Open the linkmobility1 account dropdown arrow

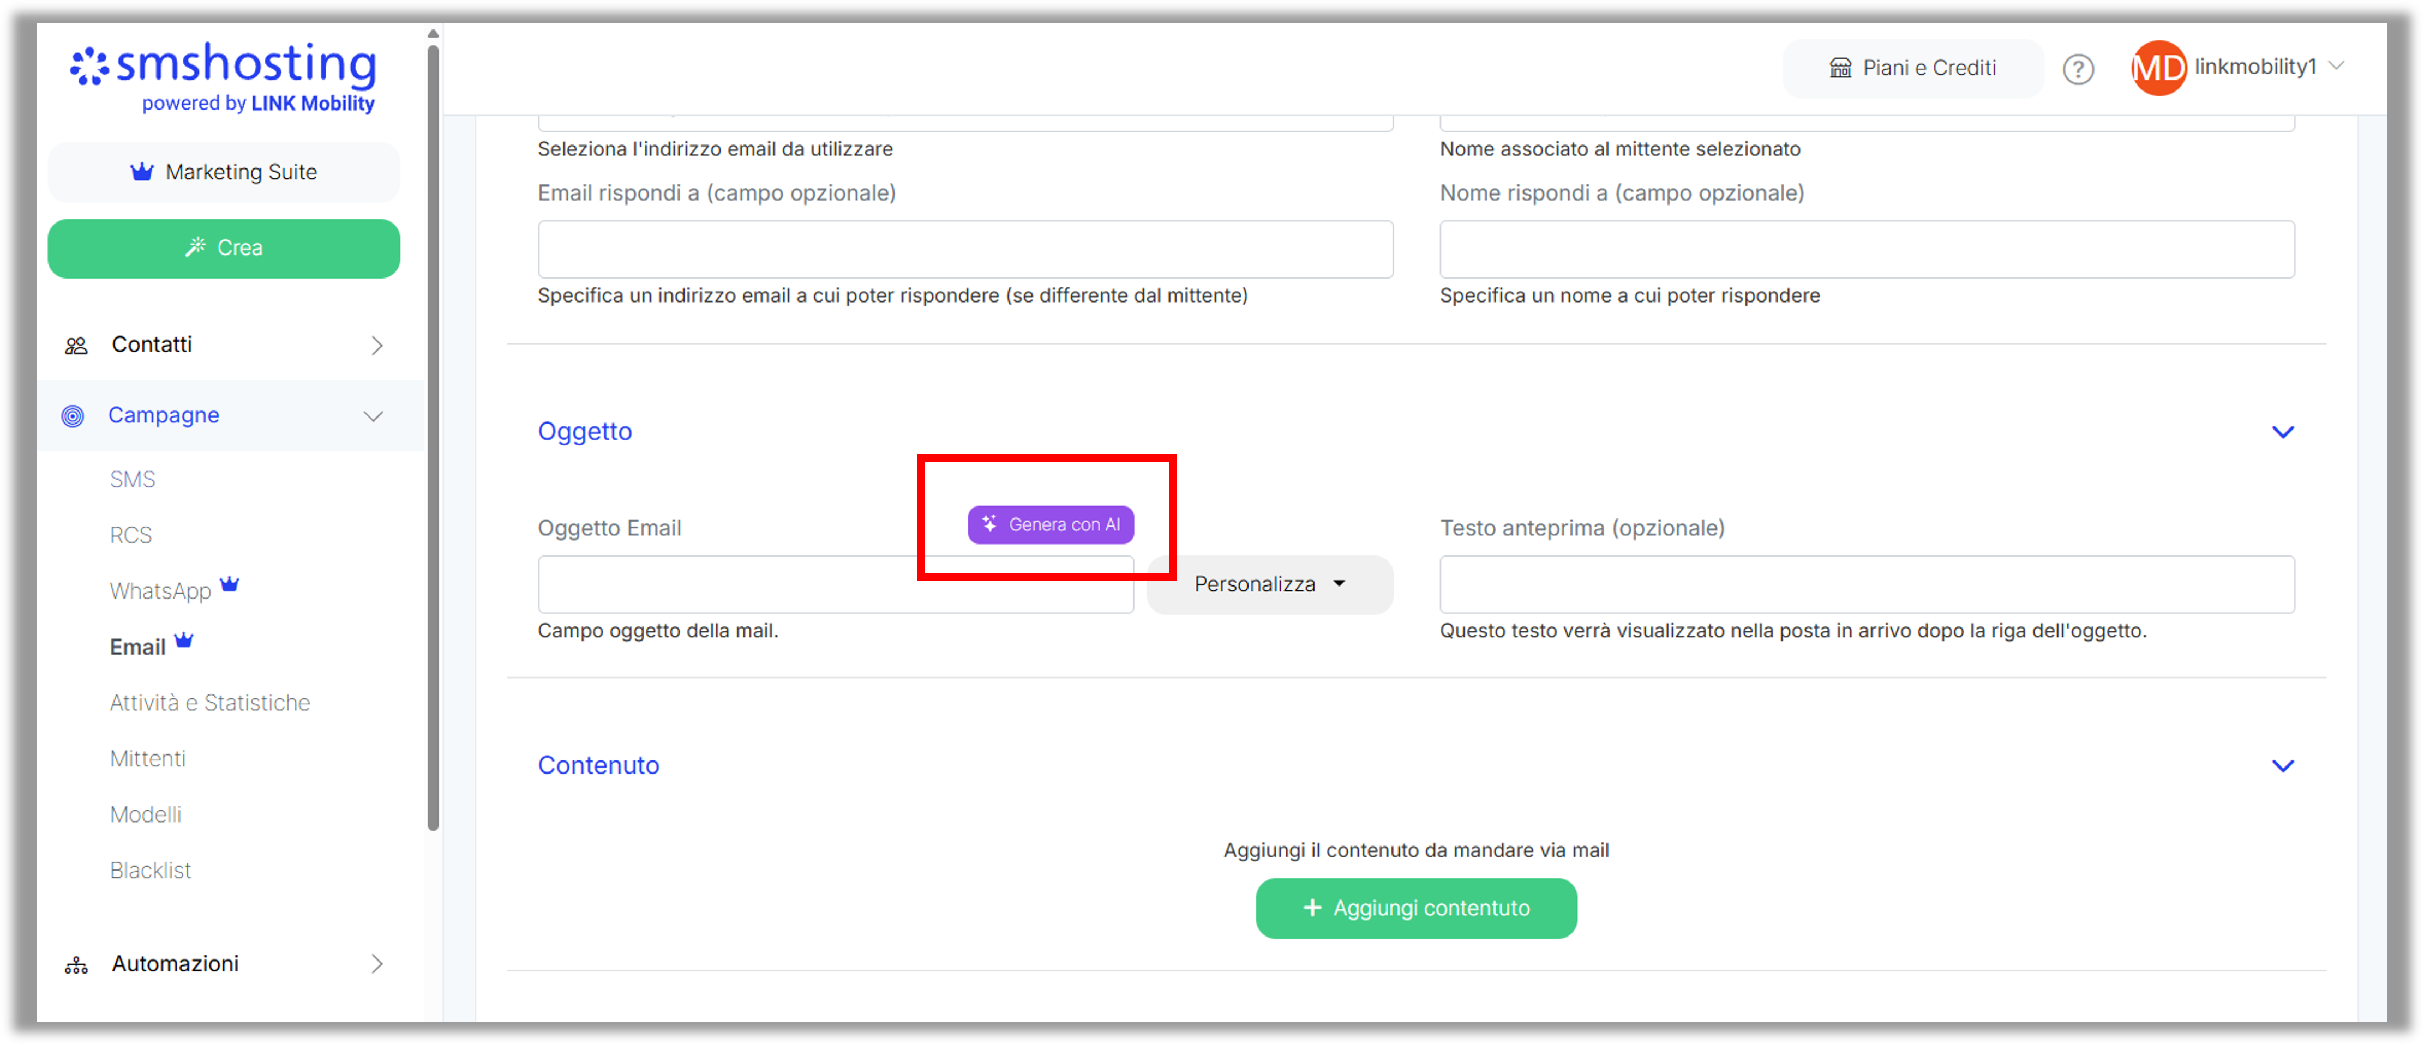(2337, 66)
